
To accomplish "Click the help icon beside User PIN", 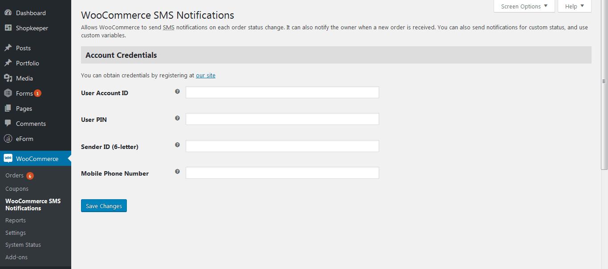I will 177,118.
